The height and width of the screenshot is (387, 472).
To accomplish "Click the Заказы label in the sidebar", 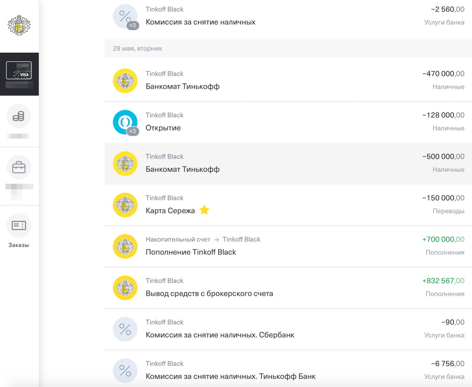I will pos(19,245).
